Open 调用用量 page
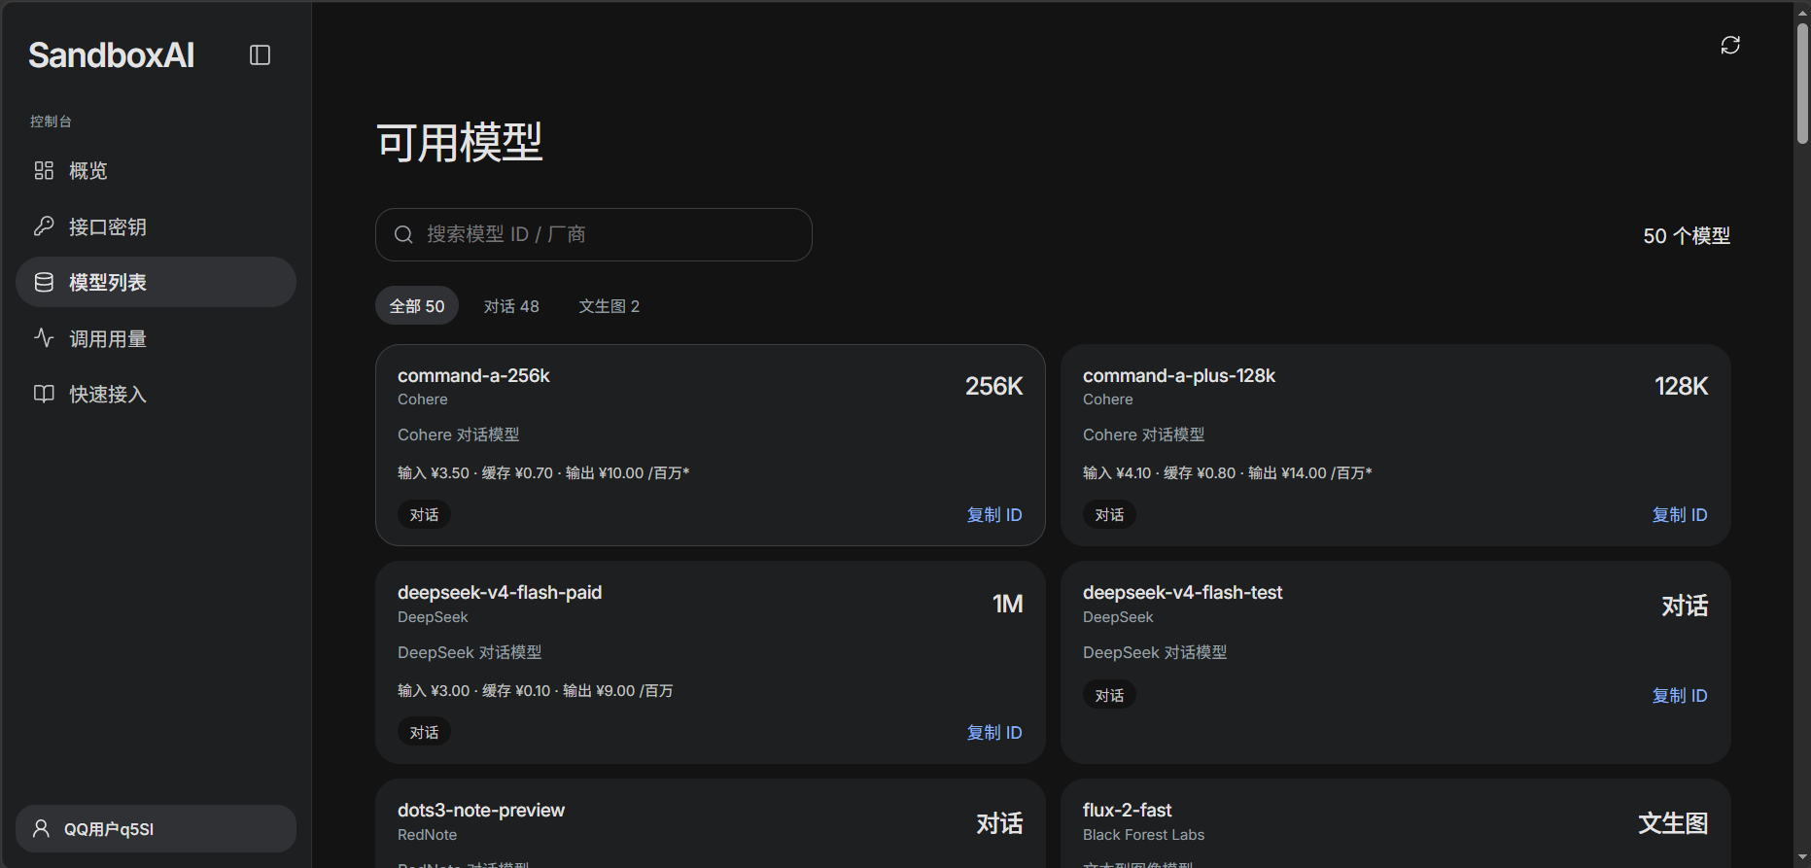Image resolution: width=1811 pixels, height=868 pixels. pyautogui.click(x=156, y=338)
